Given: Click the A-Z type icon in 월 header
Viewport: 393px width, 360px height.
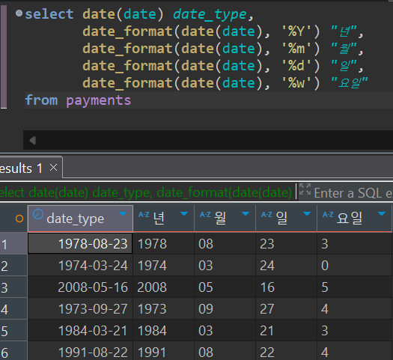Looking at the screenshot, I should tap(205, 215).
